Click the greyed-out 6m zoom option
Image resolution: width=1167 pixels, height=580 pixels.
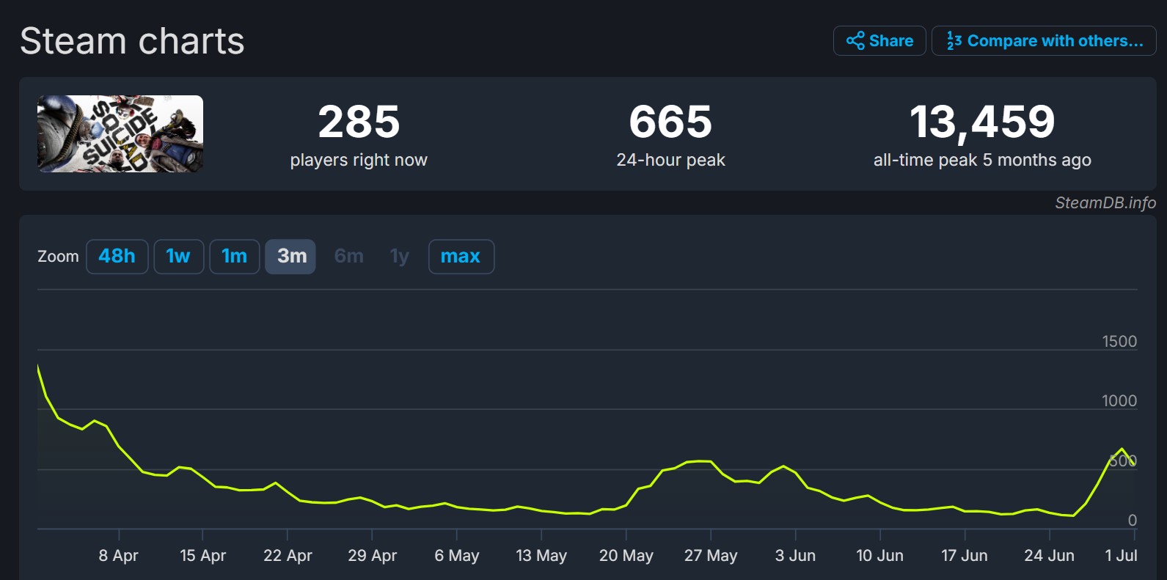348,257
